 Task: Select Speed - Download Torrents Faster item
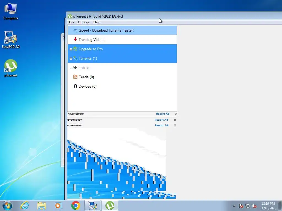tap(122, 30)
